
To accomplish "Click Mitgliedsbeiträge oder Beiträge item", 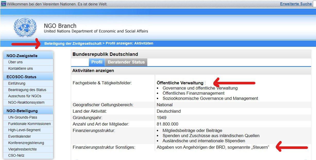I will tap(192, 130).
